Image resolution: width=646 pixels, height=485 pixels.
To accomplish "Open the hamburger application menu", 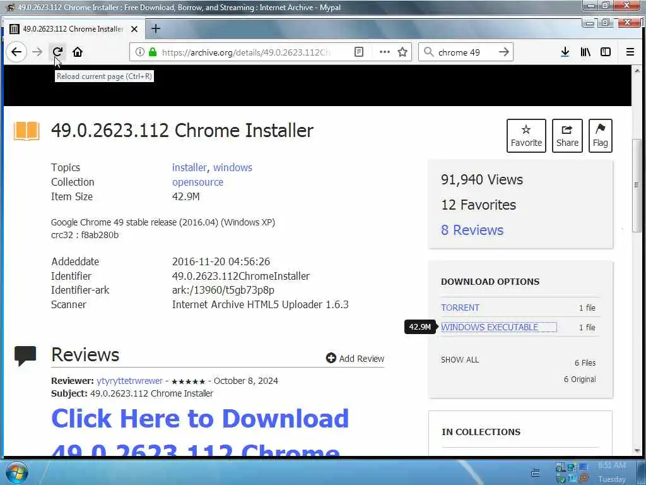I will (630, 52).
